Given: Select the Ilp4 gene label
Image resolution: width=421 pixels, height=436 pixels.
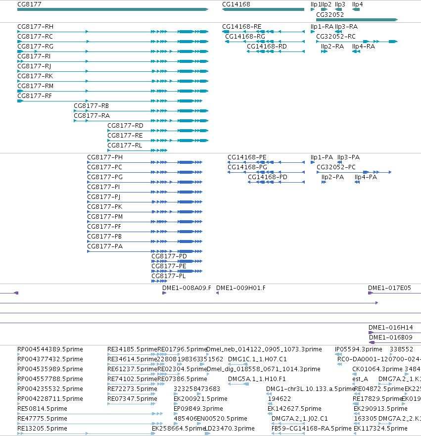Looking at the screenshot, I should coord(357,4).
